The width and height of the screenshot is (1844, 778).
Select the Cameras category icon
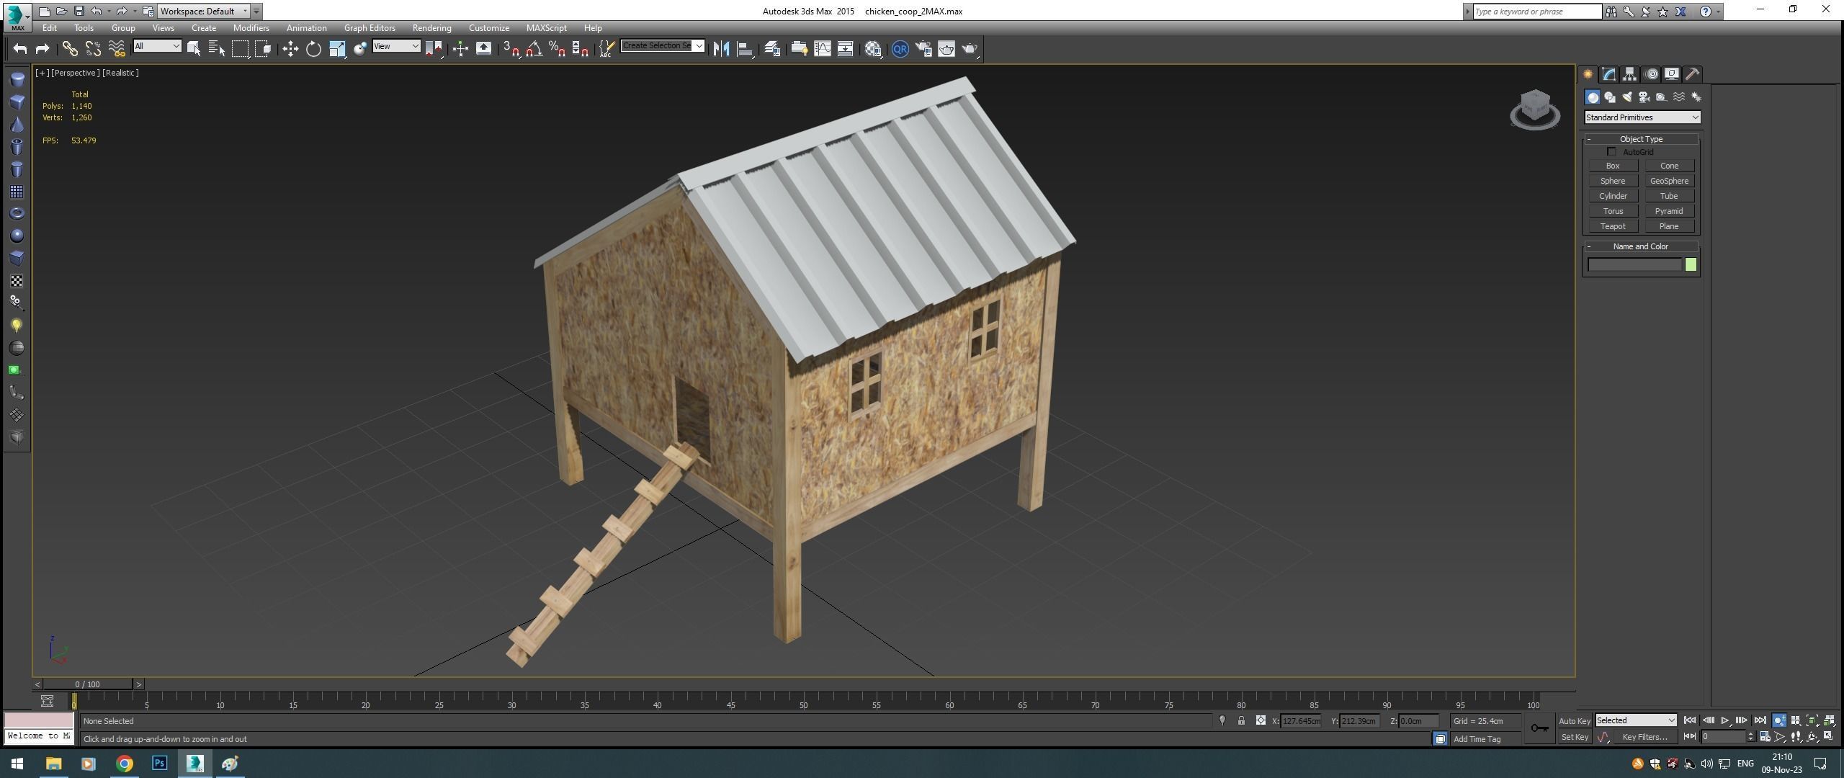click(x=1644, y=97)
